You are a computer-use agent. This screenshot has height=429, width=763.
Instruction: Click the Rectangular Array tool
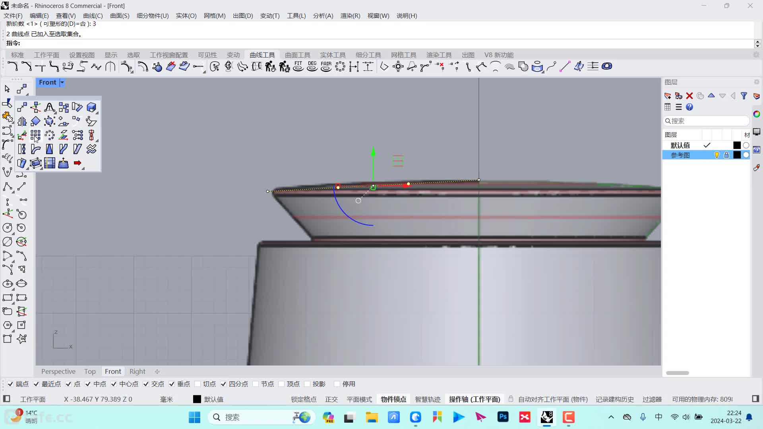[35, 135]
